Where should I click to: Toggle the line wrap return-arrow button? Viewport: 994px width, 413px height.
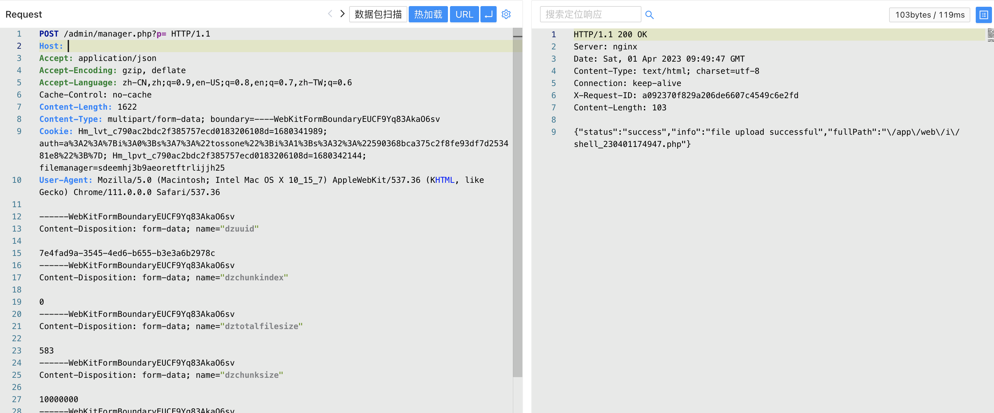click(488, 14)
